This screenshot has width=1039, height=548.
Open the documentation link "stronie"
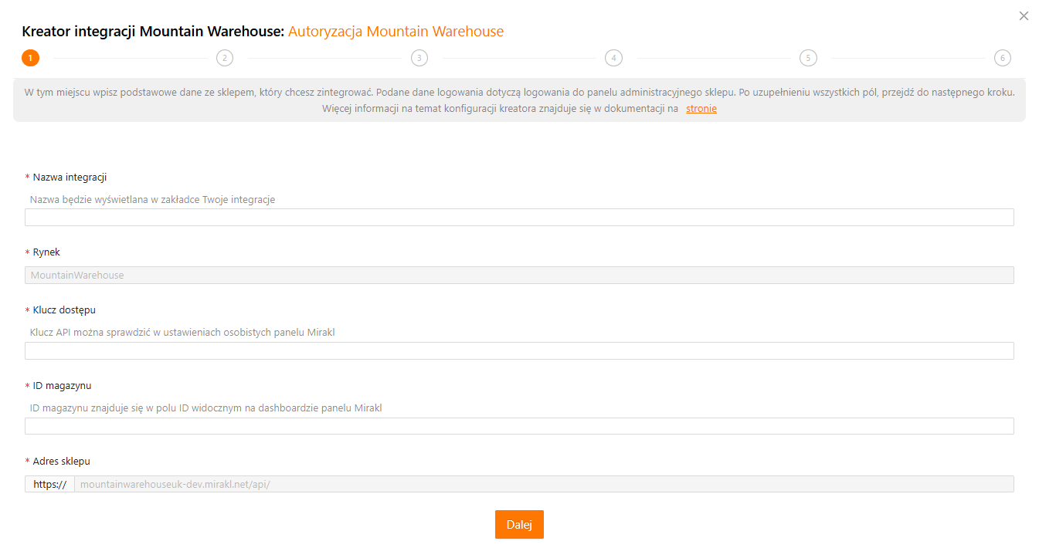[701, 109]
